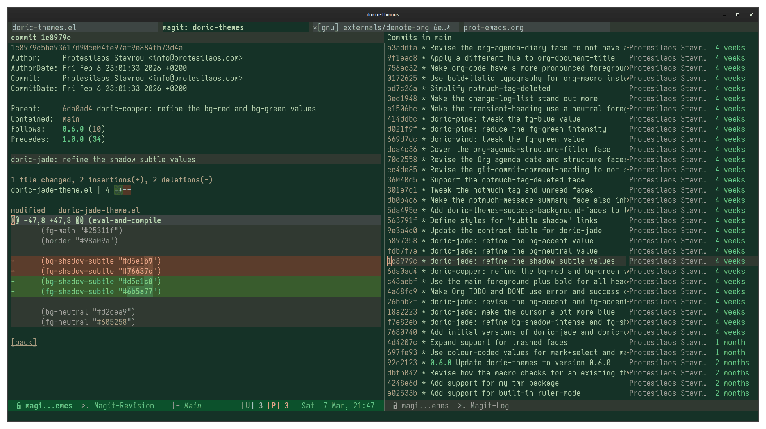
Task: Click the 0.6.0 tag in commit log
Action: click(440, 363)
